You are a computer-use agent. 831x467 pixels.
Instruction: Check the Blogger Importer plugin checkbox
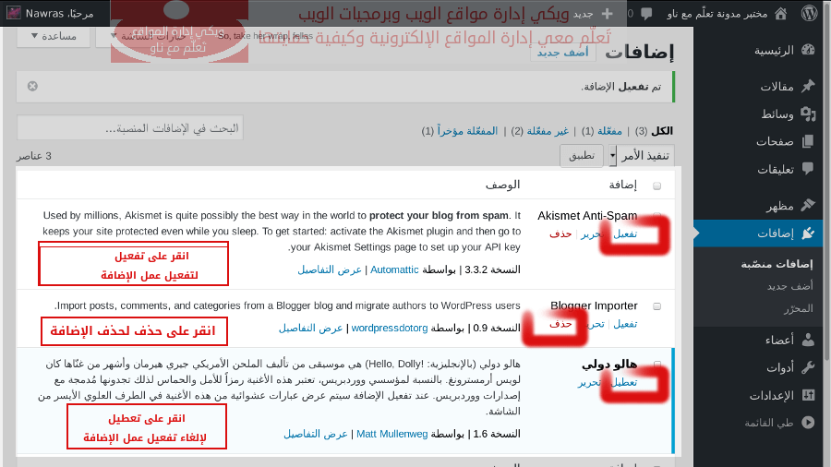point(656,305)
